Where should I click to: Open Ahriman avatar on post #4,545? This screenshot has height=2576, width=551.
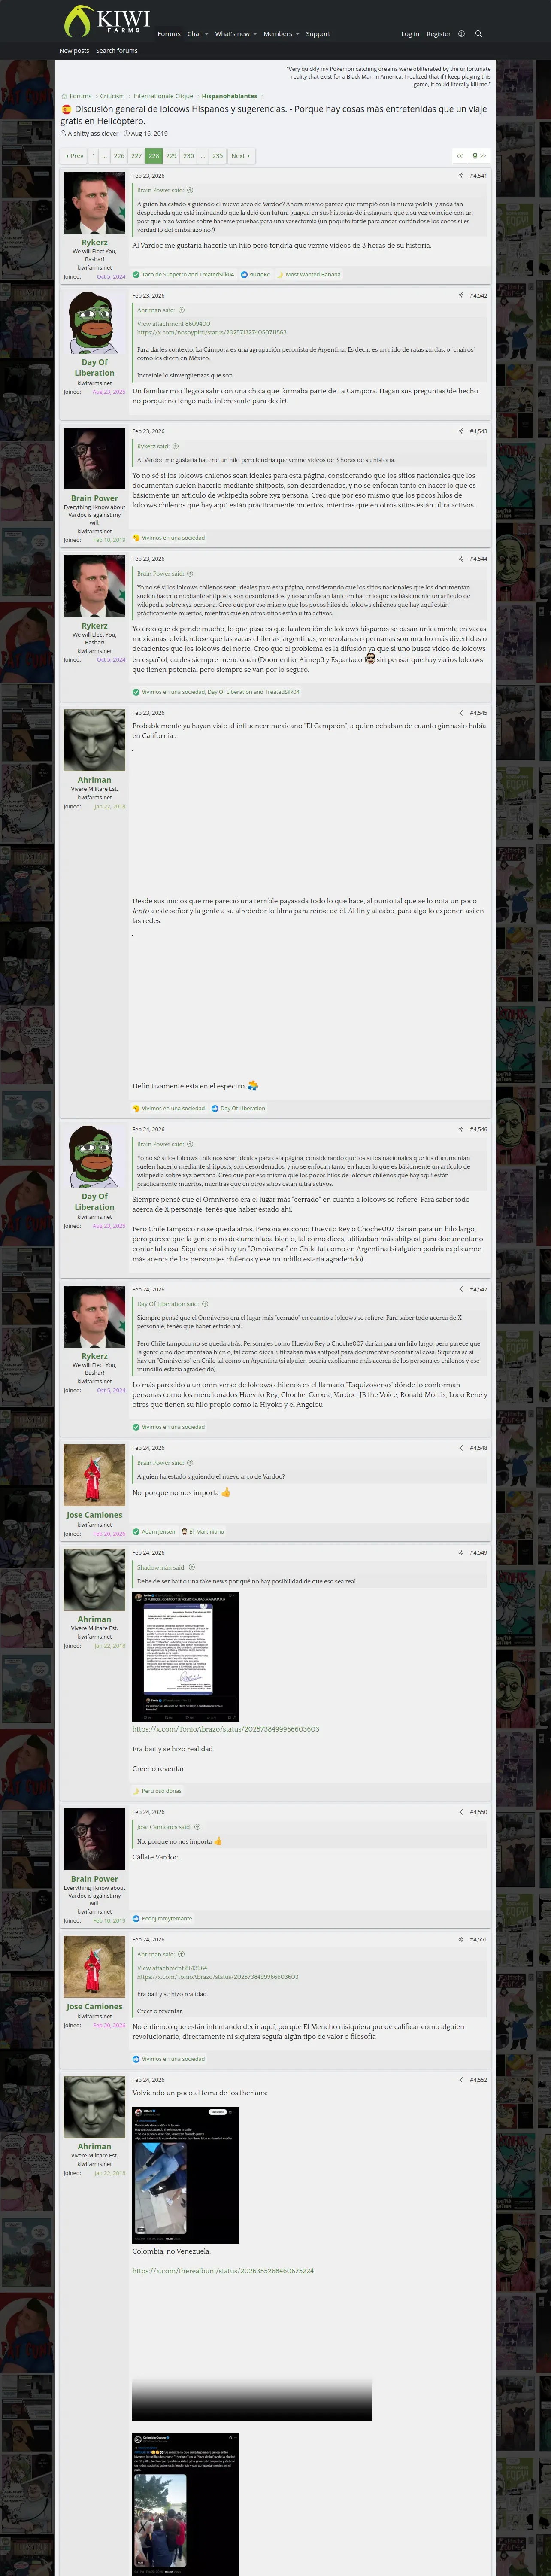tap(94, 740)
